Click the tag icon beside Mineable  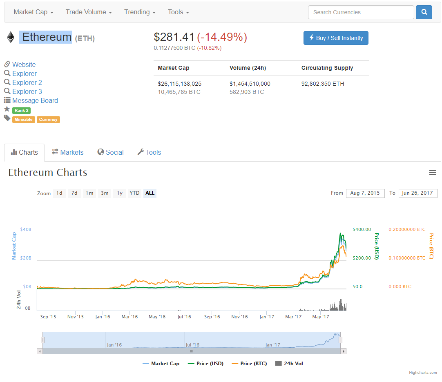7,118
